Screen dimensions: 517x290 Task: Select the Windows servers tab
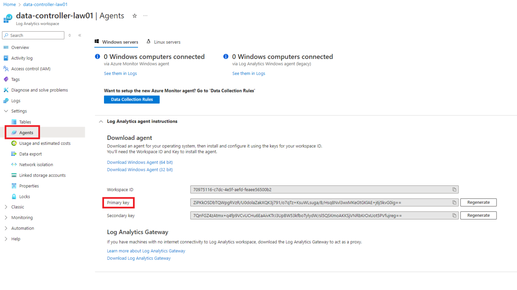120,42
